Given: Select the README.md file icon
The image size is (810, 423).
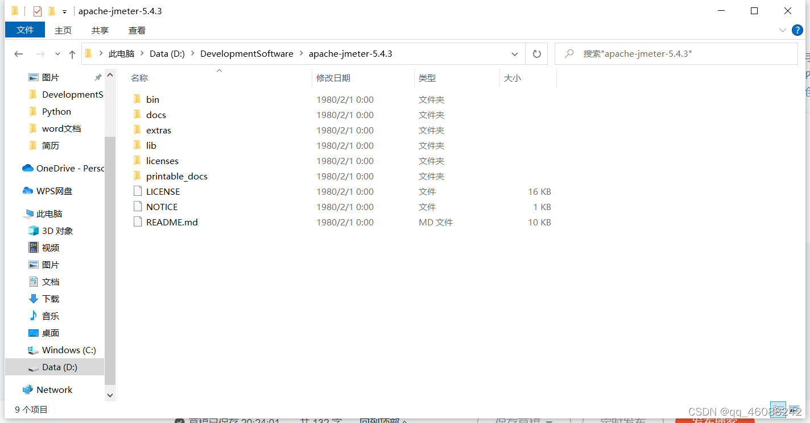Looking at the screenshot, I should [x=137, y=222].
